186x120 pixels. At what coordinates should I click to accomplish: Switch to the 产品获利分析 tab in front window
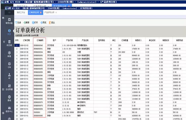(x=49, y=13)
